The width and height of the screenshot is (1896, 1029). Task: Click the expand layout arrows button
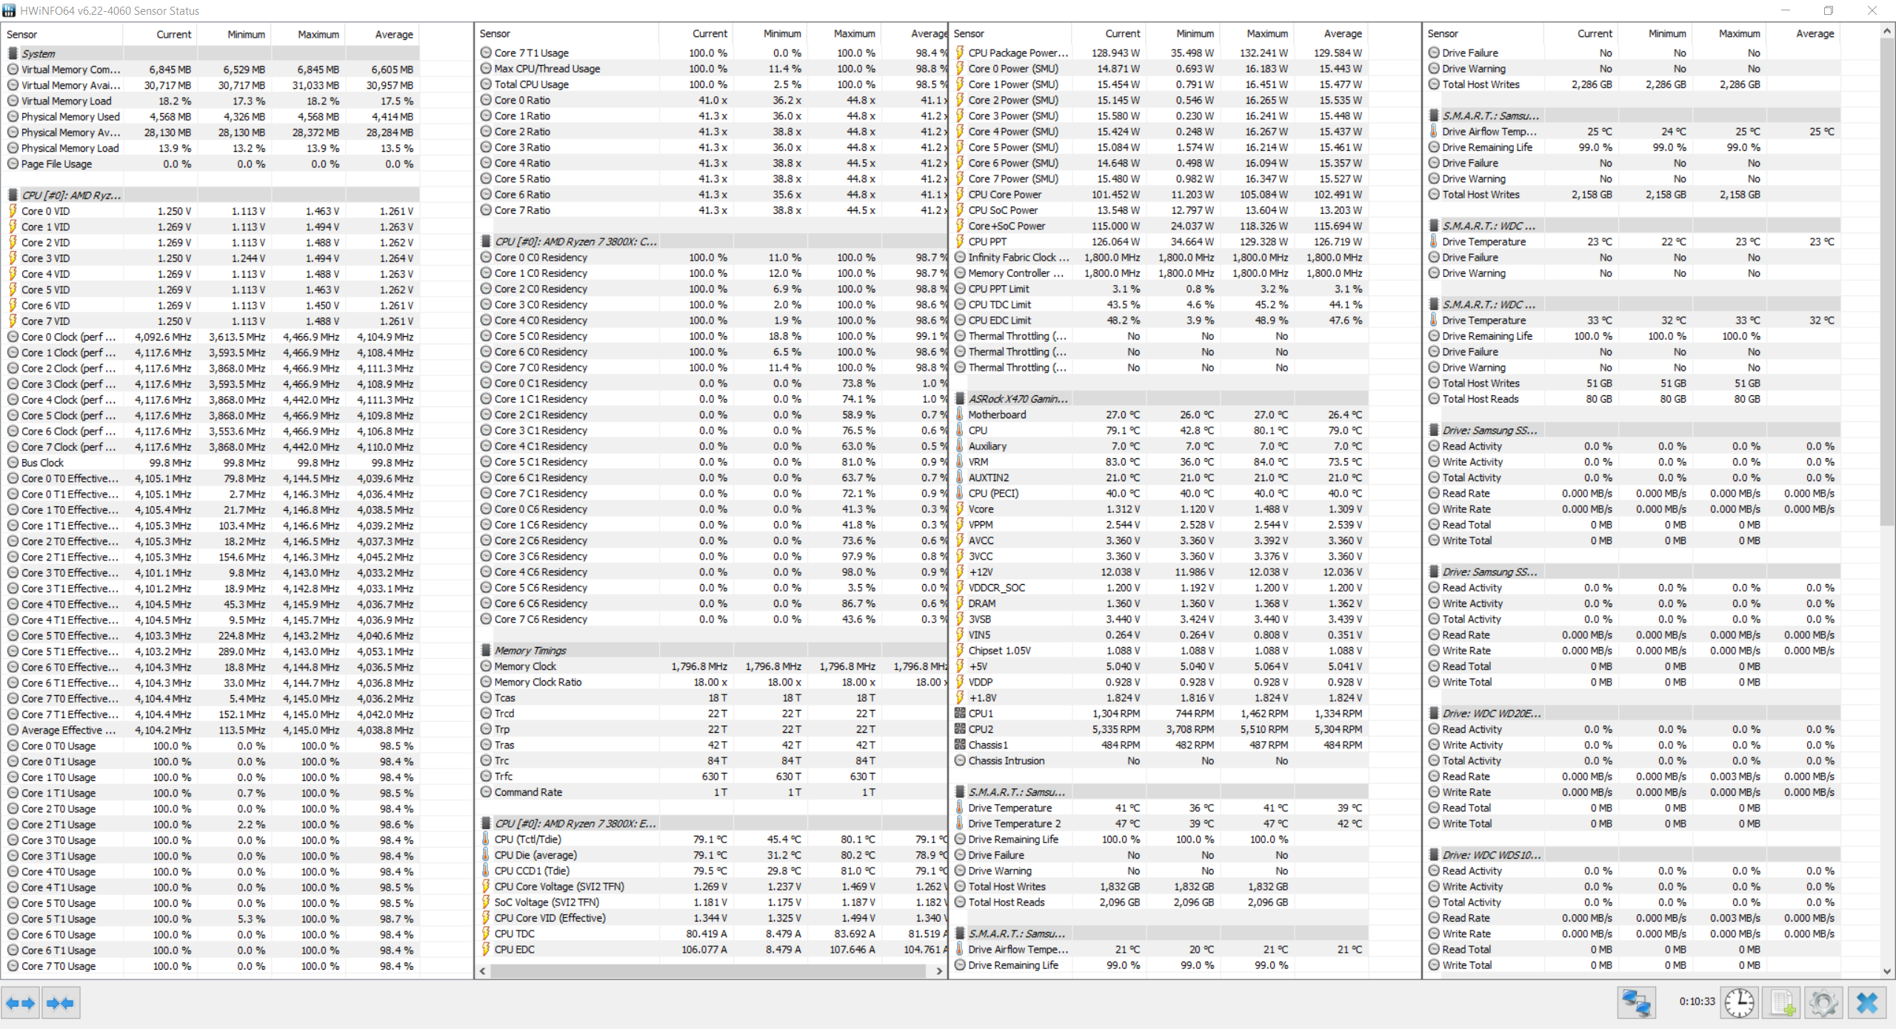click(x=20, y=1003)
